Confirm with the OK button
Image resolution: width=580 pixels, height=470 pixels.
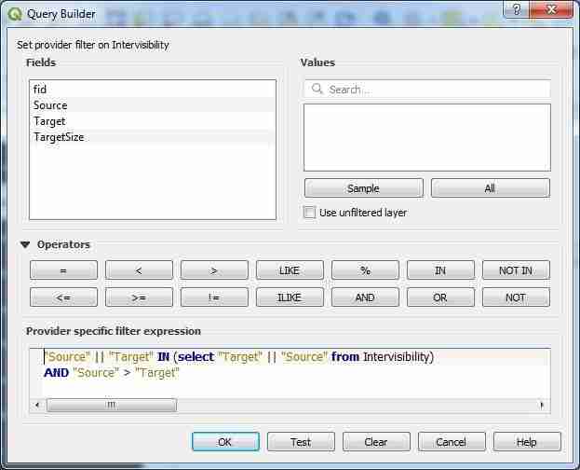pyautogui.click(x=225, y=442)
